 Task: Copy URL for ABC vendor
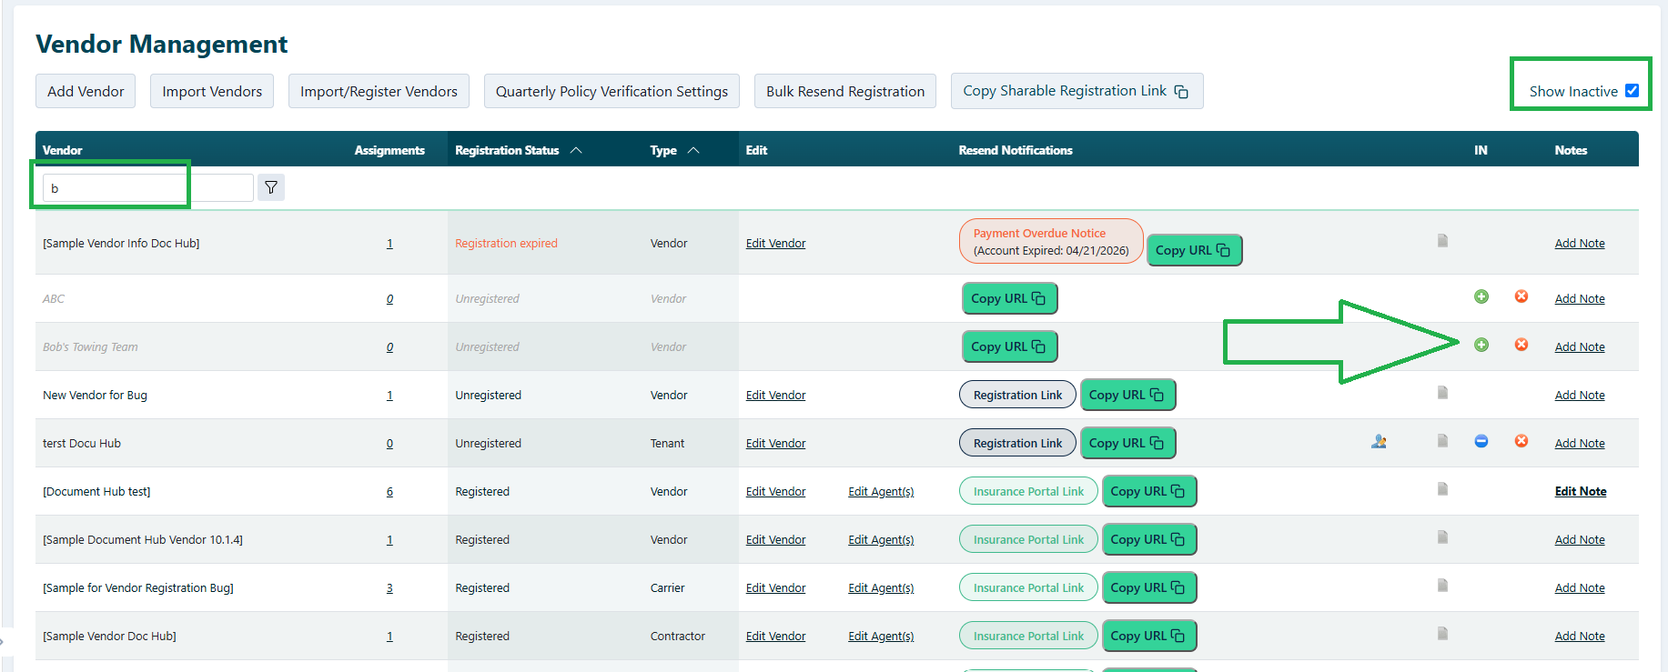[x=1009, y=298]
